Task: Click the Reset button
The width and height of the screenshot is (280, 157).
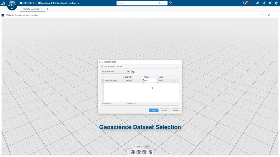Action: tap(164, 110)
